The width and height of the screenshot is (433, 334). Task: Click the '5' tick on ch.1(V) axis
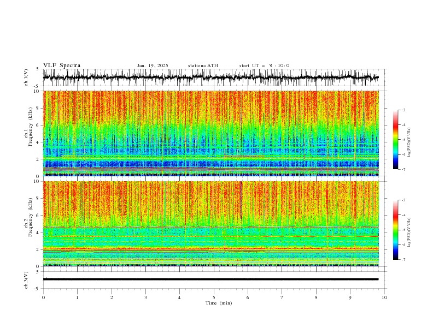[x=38, y=69]
